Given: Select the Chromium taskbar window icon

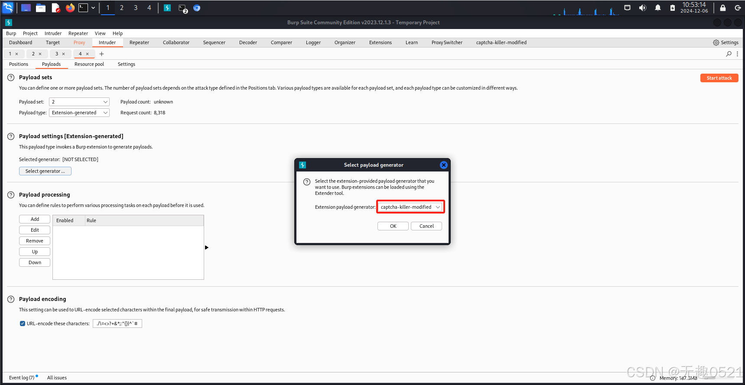Looking at the screenshot, I should pos(197,8).
